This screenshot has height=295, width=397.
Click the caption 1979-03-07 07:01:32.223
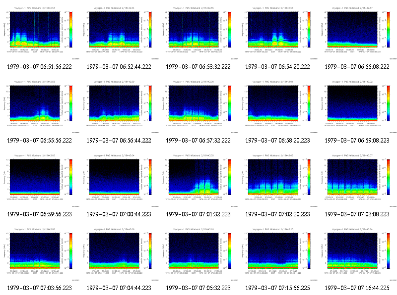pos(198,214)
